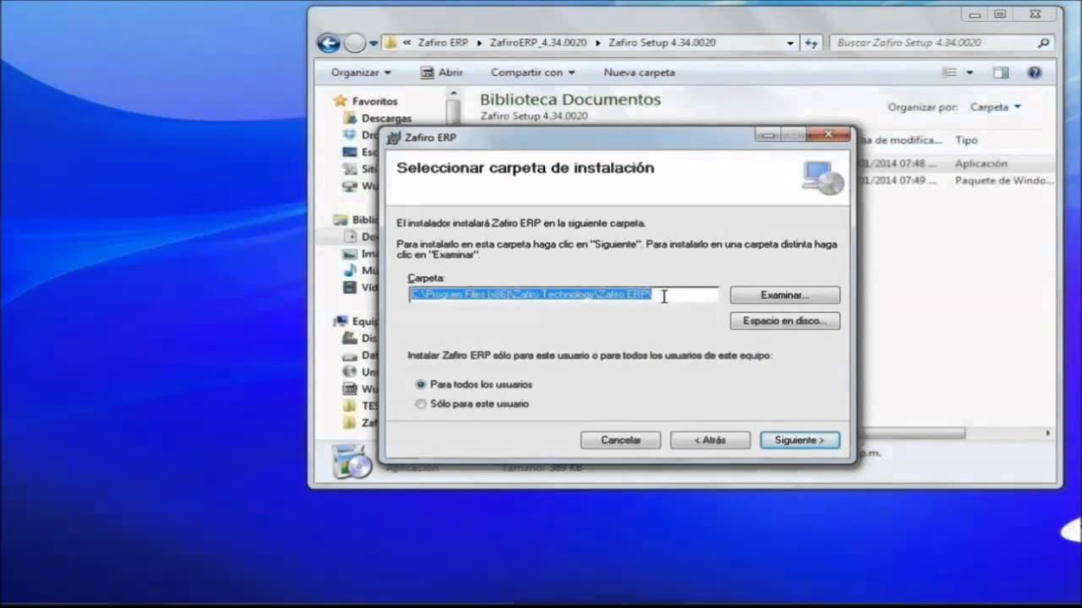This screenshot has width=1082, height=608.
Task: Click recent sites icon under Favoritos
Action: click(350, 169)
